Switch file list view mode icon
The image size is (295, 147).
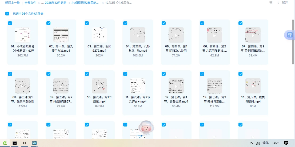271,3
